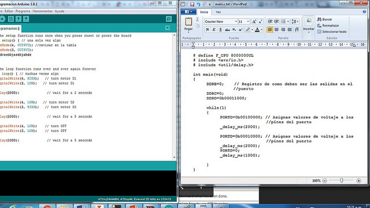The height and width of the screenshot is (208, 370).
Task: Expand the Pegar paste options arrow
Action: point(188,32)
